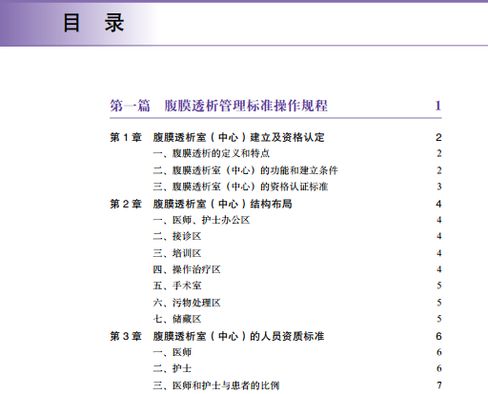This screenshot has width=488, height=394.
Task: Go to 三、腹膜透析室的资格认证标准
Action: 240,187
